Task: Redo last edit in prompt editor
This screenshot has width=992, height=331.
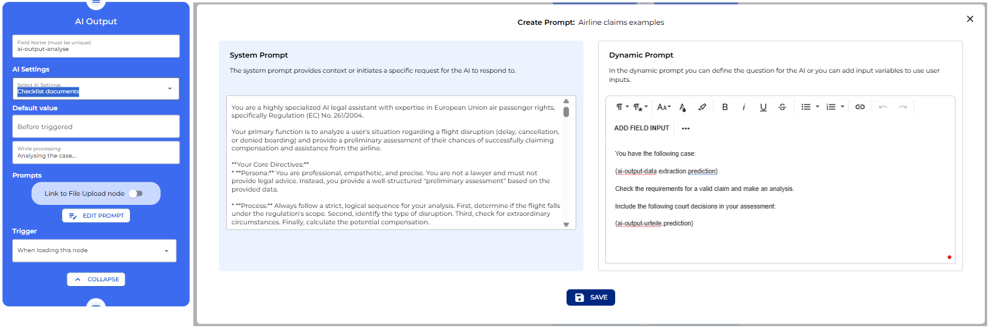Action: point(903,107)
